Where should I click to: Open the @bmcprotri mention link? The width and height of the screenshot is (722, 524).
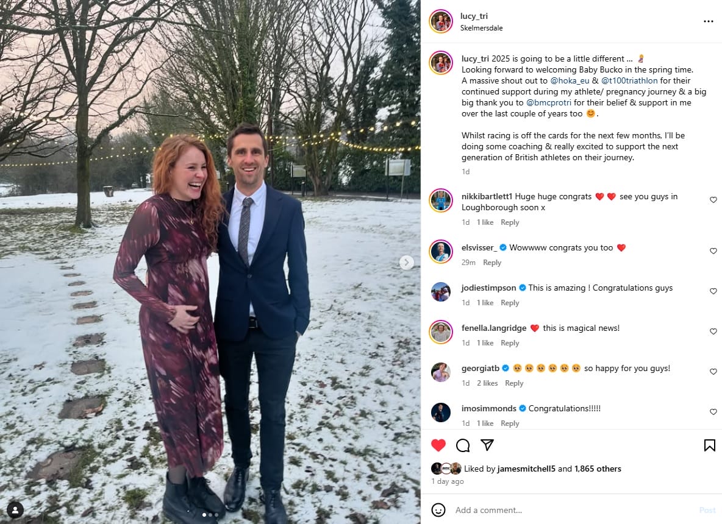click(x=548, y=102)
